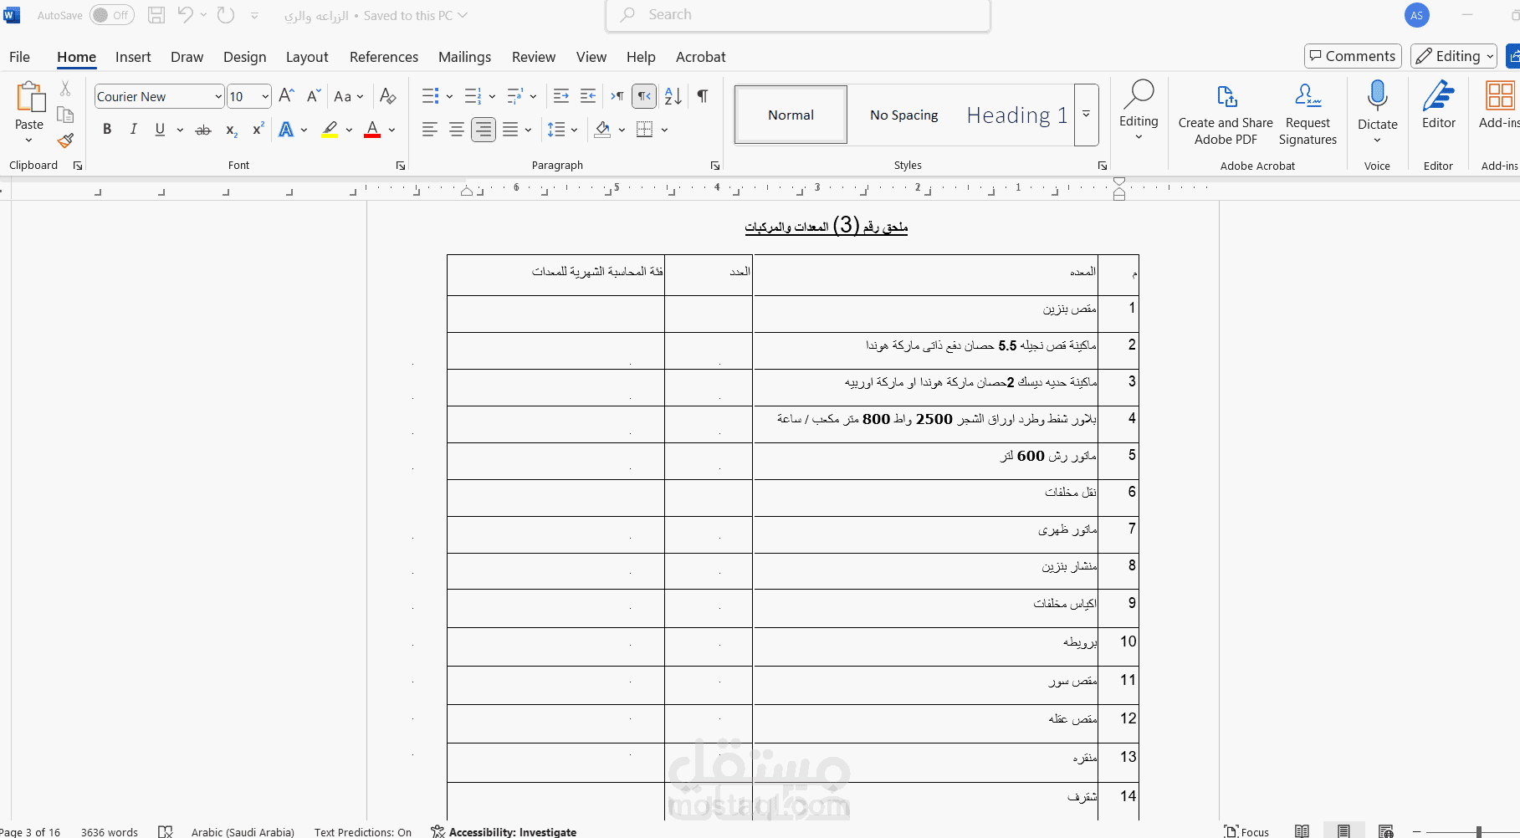Open Font dialog launcher
This screenshot has width=1520, height=838.
tap(401, 166)
